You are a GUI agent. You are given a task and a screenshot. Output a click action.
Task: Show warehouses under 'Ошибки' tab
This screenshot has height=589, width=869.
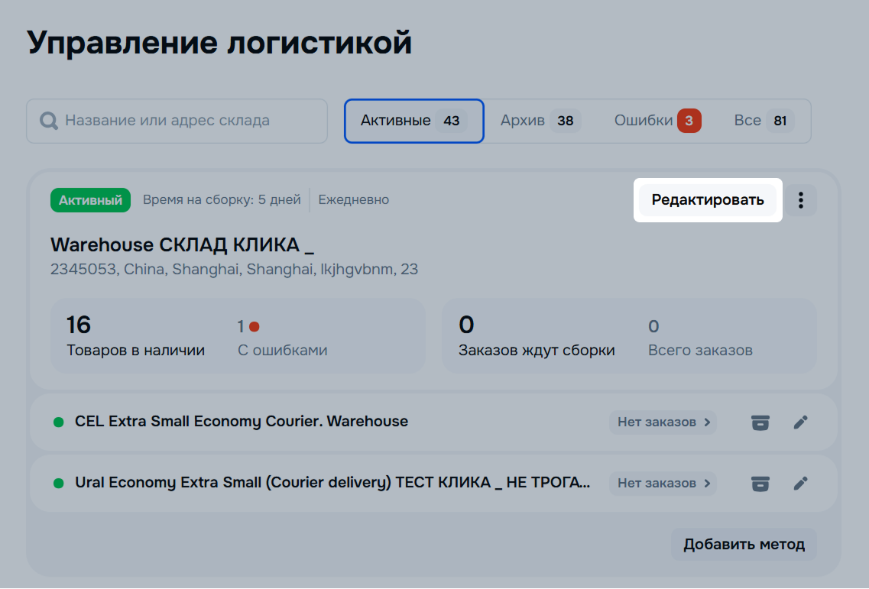click(657, 121)
